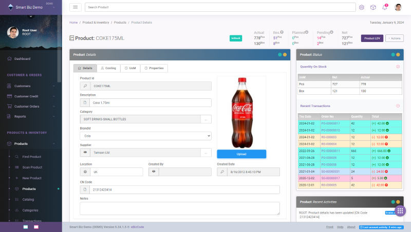The image size is (411, 232).
Task: Click the eye icon beside Supplier field
Action: coord(85,152)
